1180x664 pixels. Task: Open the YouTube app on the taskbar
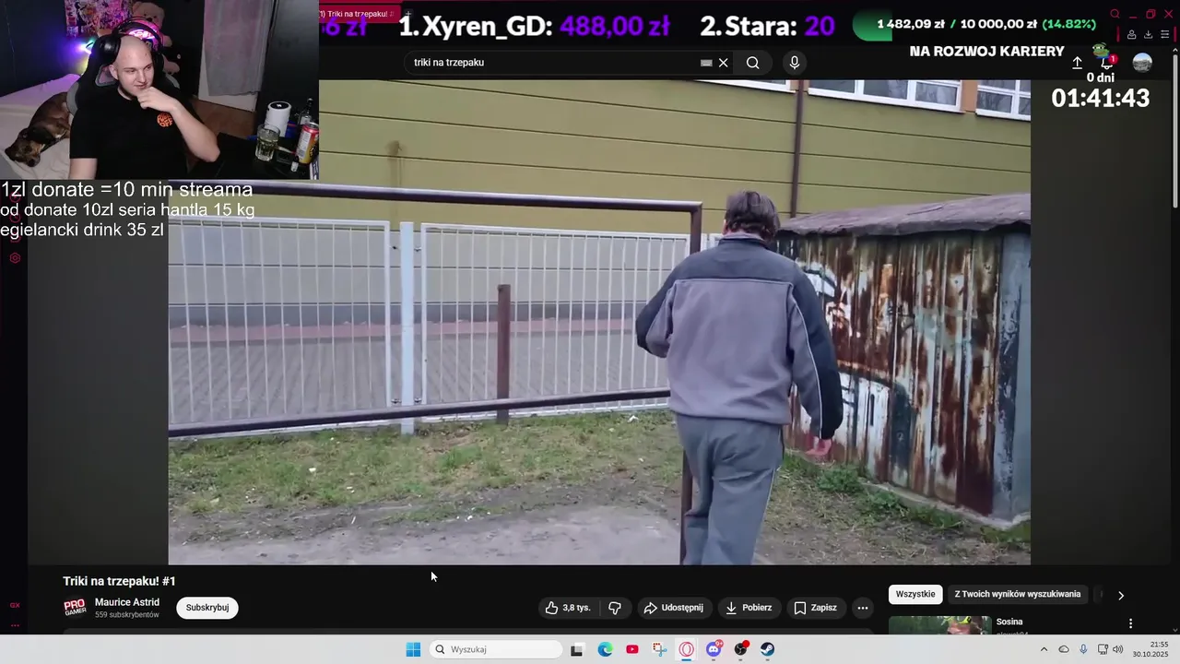tap(632, 649)
